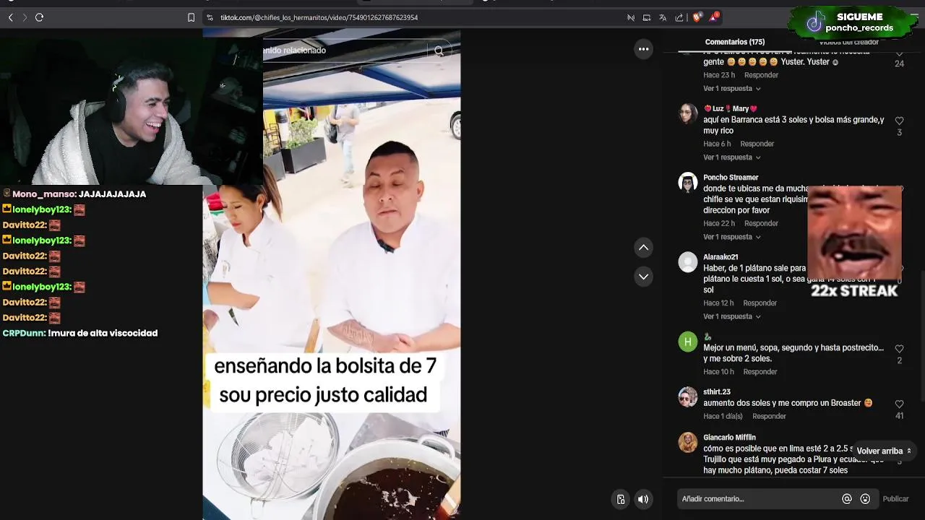The width and height of the screenshot is (925, 520).
Task: Open the emoji picker in comment box
Action: point(865,499)
